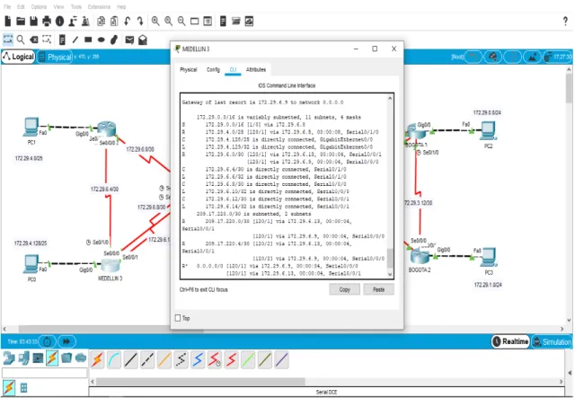Click the Copy button in CLI
The width and height of the screenshot is (575, 398).
tap(344, 289)
